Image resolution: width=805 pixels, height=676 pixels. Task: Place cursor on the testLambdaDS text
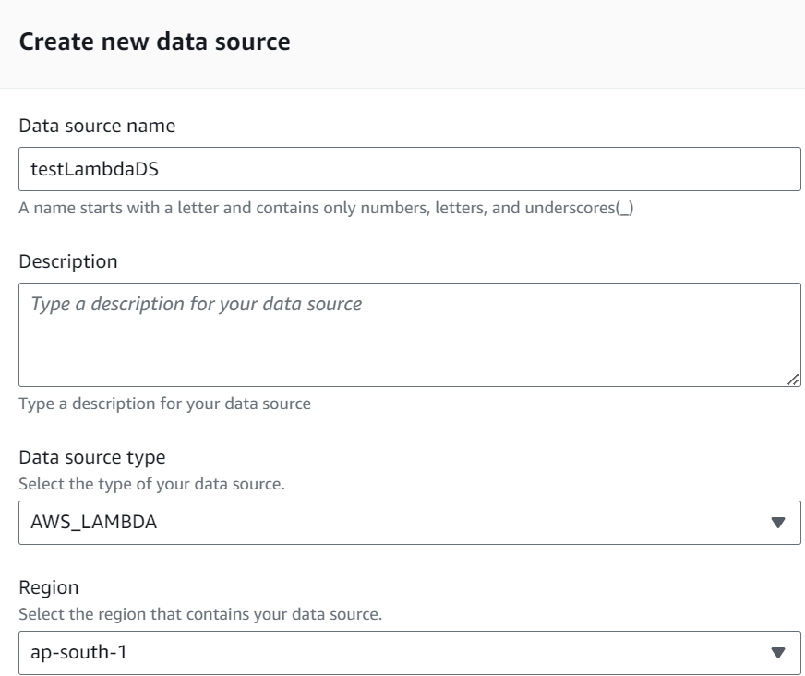point(94,169)
